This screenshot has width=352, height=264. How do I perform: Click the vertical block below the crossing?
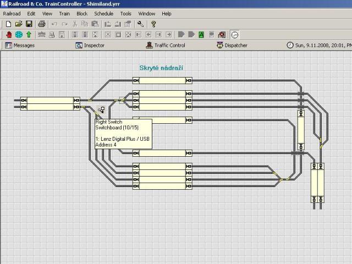click(301, 130)
